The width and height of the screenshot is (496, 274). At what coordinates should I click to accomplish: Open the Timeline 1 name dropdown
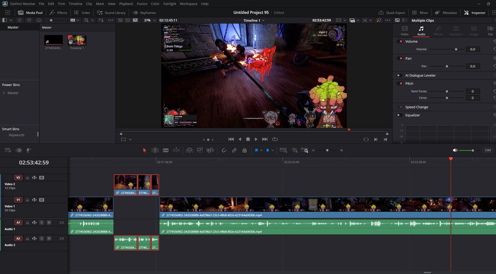tap(254, 20)
